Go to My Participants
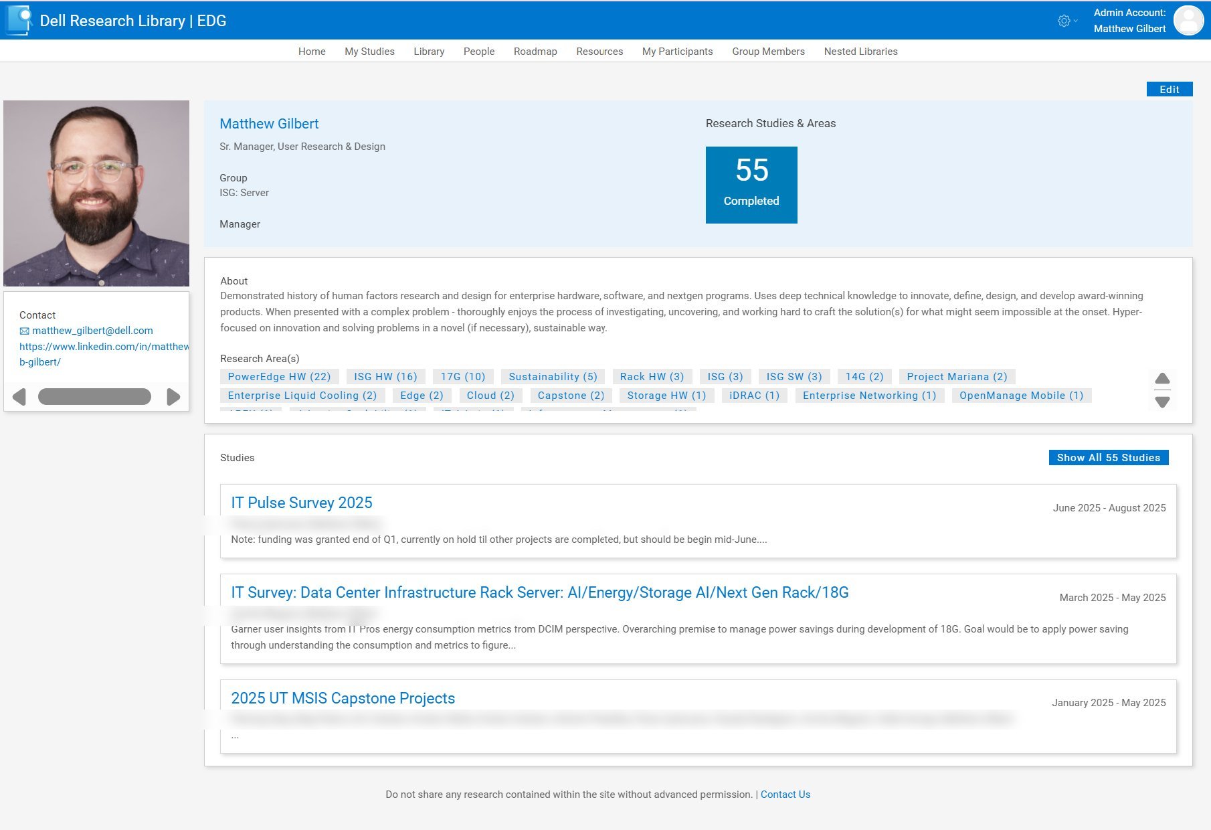Screen dimensions: 1211x830 coord(677,52)
